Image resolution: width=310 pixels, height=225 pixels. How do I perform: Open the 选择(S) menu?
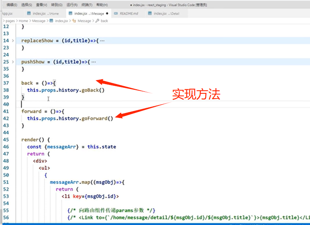click(27, 5)
